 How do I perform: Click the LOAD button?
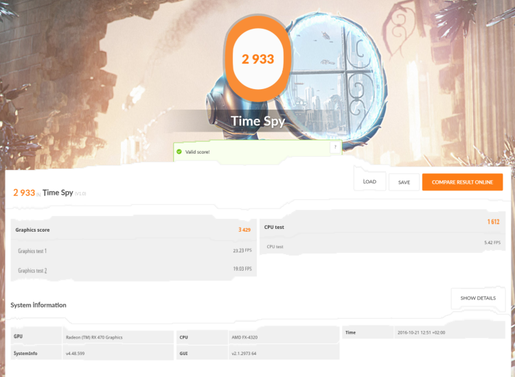pyautogui.click(x=369, y=181)
